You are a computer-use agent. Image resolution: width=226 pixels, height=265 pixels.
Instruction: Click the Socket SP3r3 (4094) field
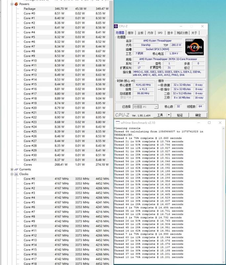point(157,49)
